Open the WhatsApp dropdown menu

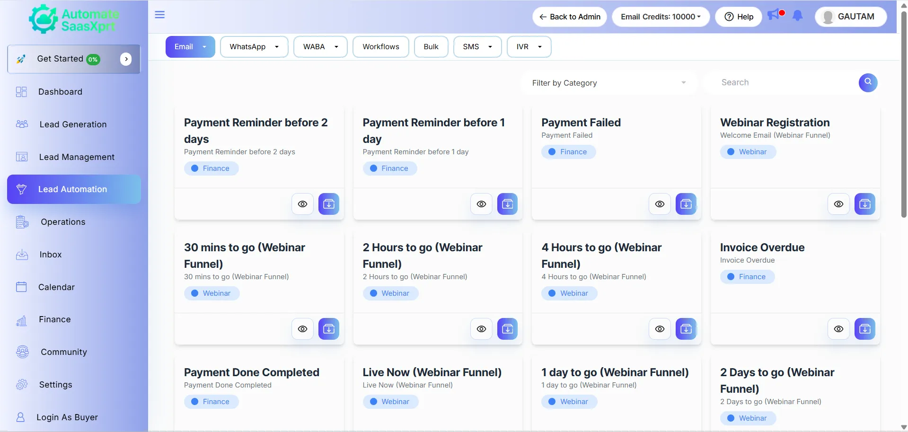(254, 47)
